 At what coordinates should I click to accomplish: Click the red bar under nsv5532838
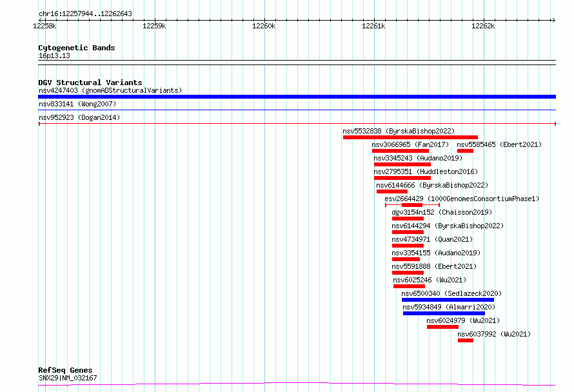[x=410, y=137]
